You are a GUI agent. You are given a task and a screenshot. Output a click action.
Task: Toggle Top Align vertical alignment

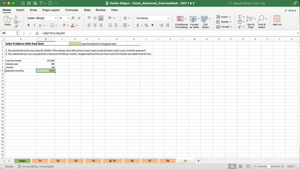tap(89, 18)
